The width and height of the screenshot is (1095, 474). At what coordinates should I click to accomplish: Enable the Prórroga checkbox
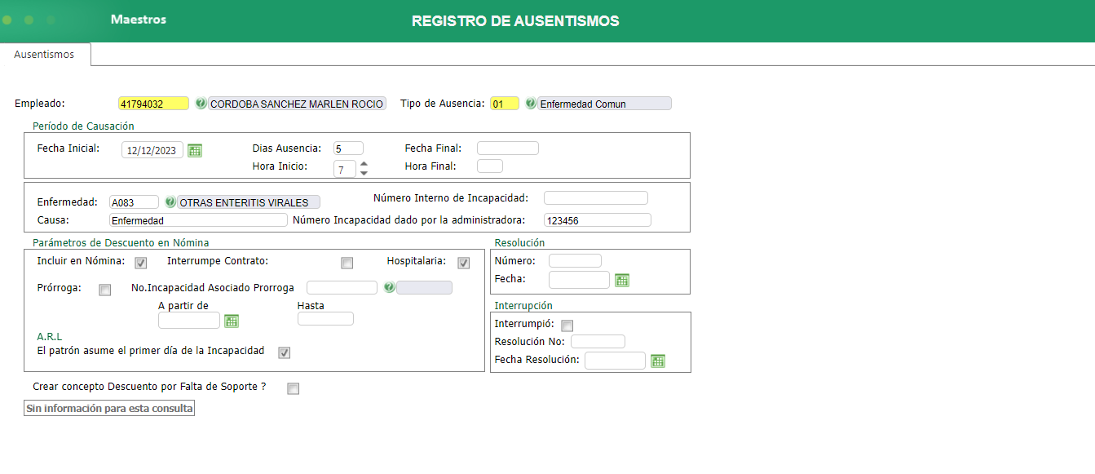(x=104, y=290)
